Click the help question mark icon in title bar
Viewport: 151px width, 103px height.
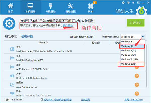pyautogui.click(x=123, y=3)
